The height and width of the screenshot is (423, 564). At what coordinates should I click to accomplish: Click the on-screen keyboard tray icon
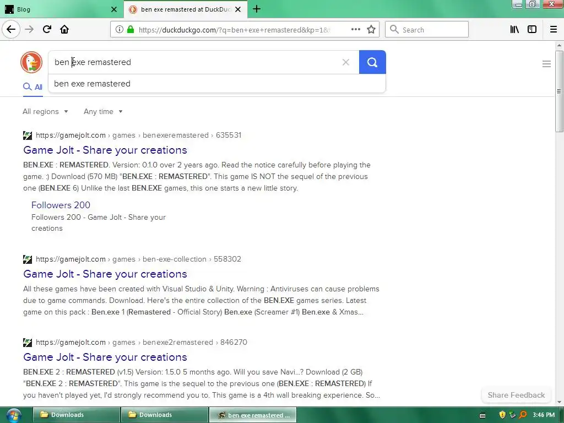click(482, 415)
